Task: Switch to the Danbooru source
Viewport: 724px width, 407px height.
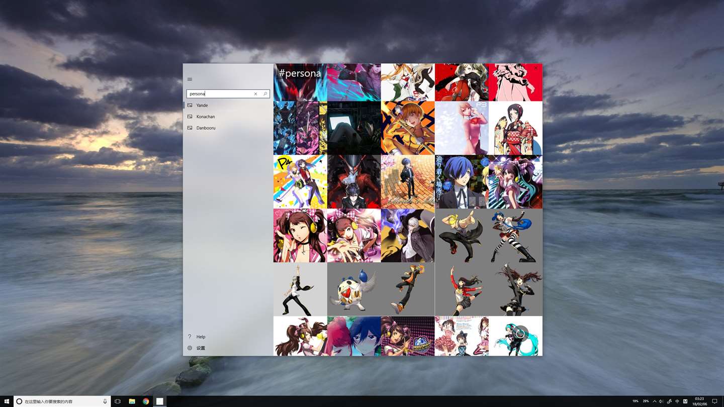Action: [x=228, y=128]
